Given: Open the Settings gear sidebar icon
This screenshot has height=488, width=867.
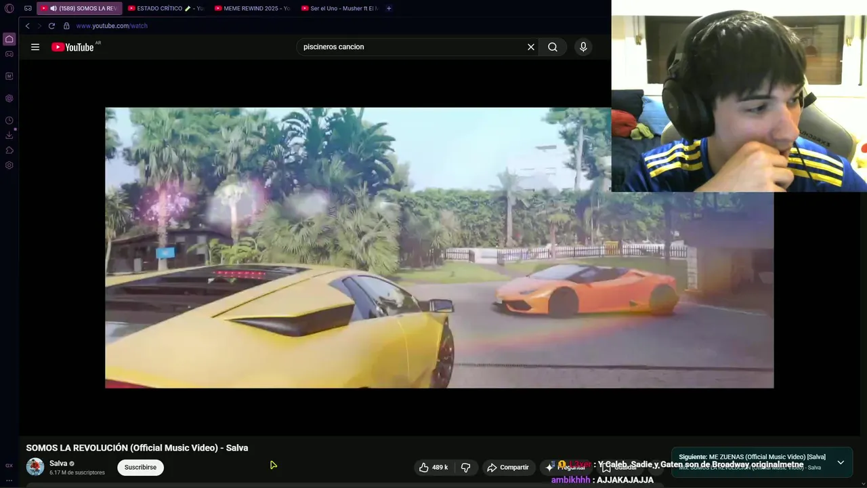Looking at the screenshot, I should click(x=9, y=165).
